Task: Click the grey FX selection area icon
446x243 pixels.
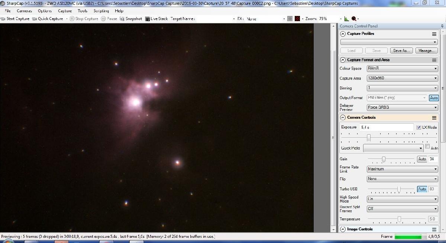Action: pos(290,19)
